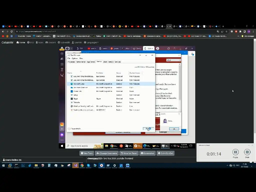
Task: Go to CollabVM Home link
Action: 21,42
